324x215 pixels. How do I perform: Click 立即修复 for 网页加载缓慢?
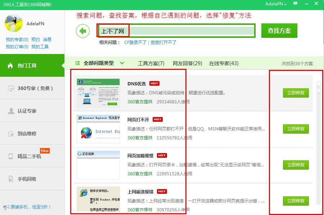click(x=296, y=165)
